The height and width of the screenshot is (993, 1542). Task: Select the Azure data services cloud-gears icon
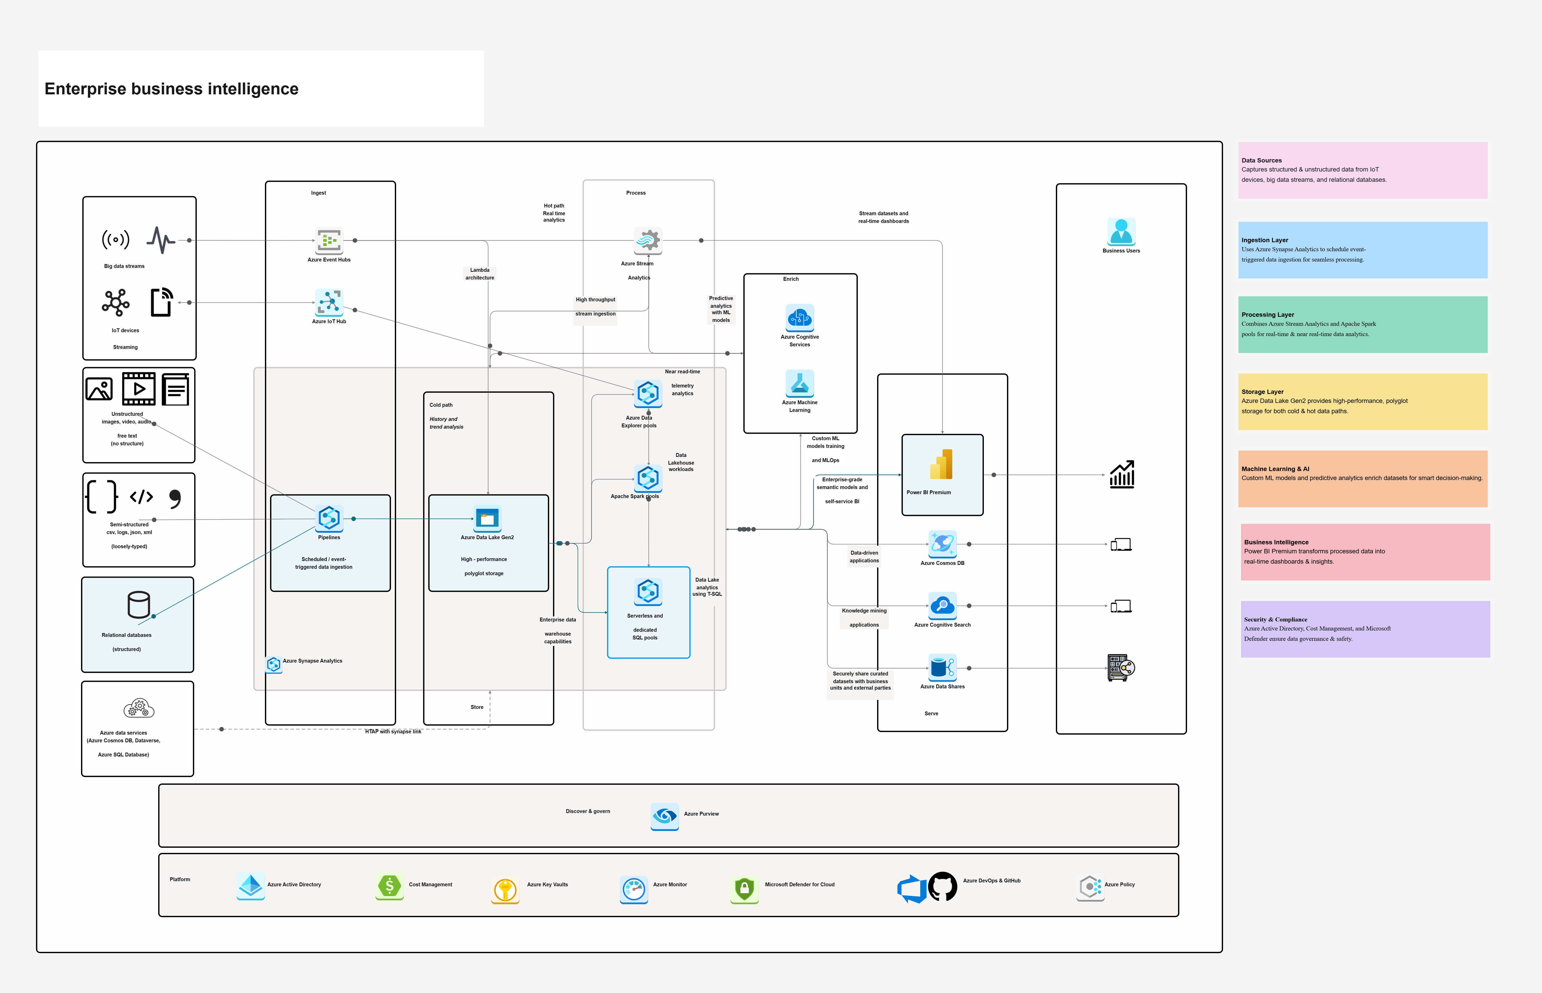139,708
